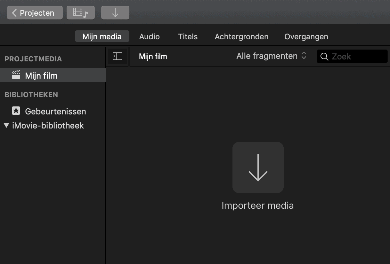The width and height of the screenshot is (390, 264).
Task: Click the BIBLIOTHEKEN section header
Action: click(31, 95)
